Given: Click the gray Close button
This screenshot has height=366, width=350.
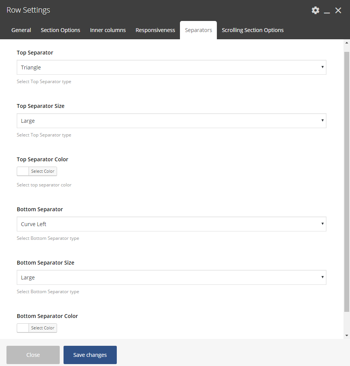Looking at the screenshot, I should click(x=33, y=355).
